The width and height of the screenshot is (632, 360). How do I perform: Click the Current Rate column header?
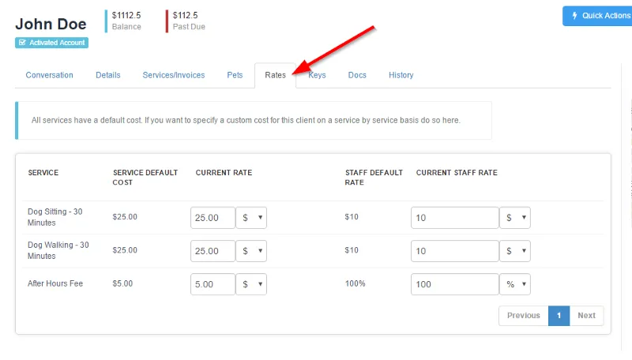(224, 173)
